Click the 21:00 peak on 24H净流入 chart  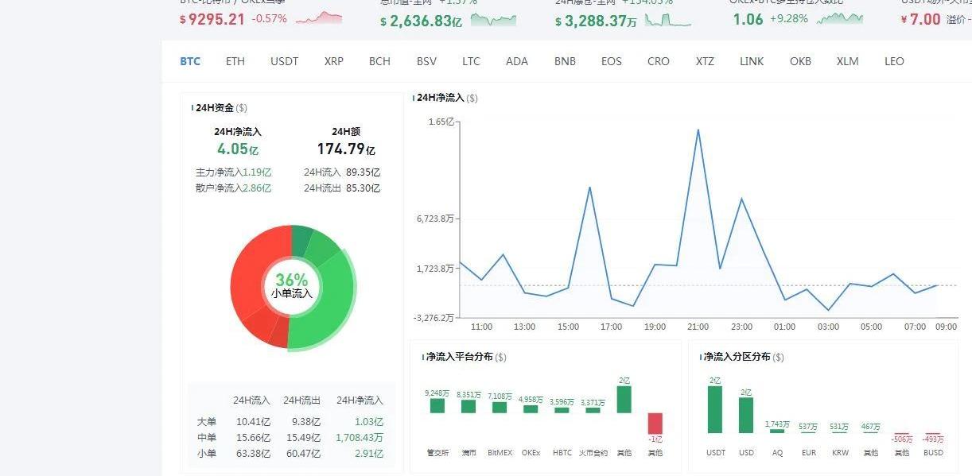698,130
